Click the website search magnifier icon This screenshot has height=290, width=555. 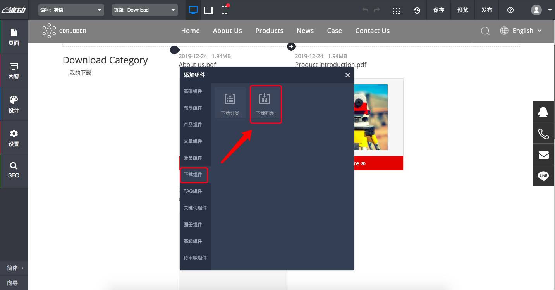(485, 31)
